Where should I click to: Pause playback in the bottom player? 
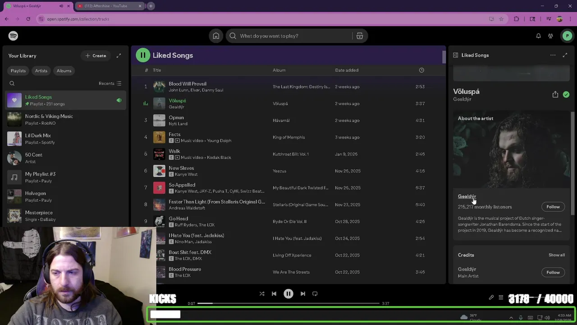(x=288, y=293)
